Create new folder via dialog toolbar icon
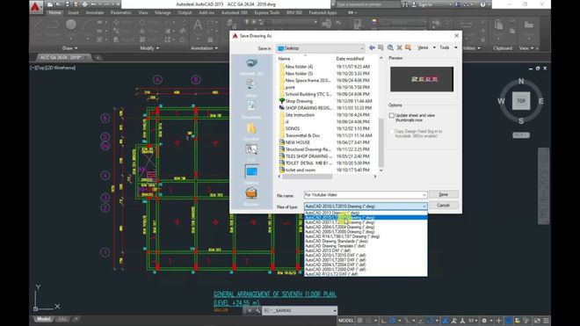The width and height of the screenshot is (580, 326). pos(408,47)
